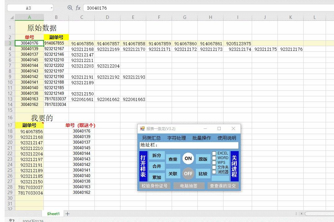Screen dimensions: 334x222
Task: Select column I header
Action: pyautogui.click(x=237, y=17)
